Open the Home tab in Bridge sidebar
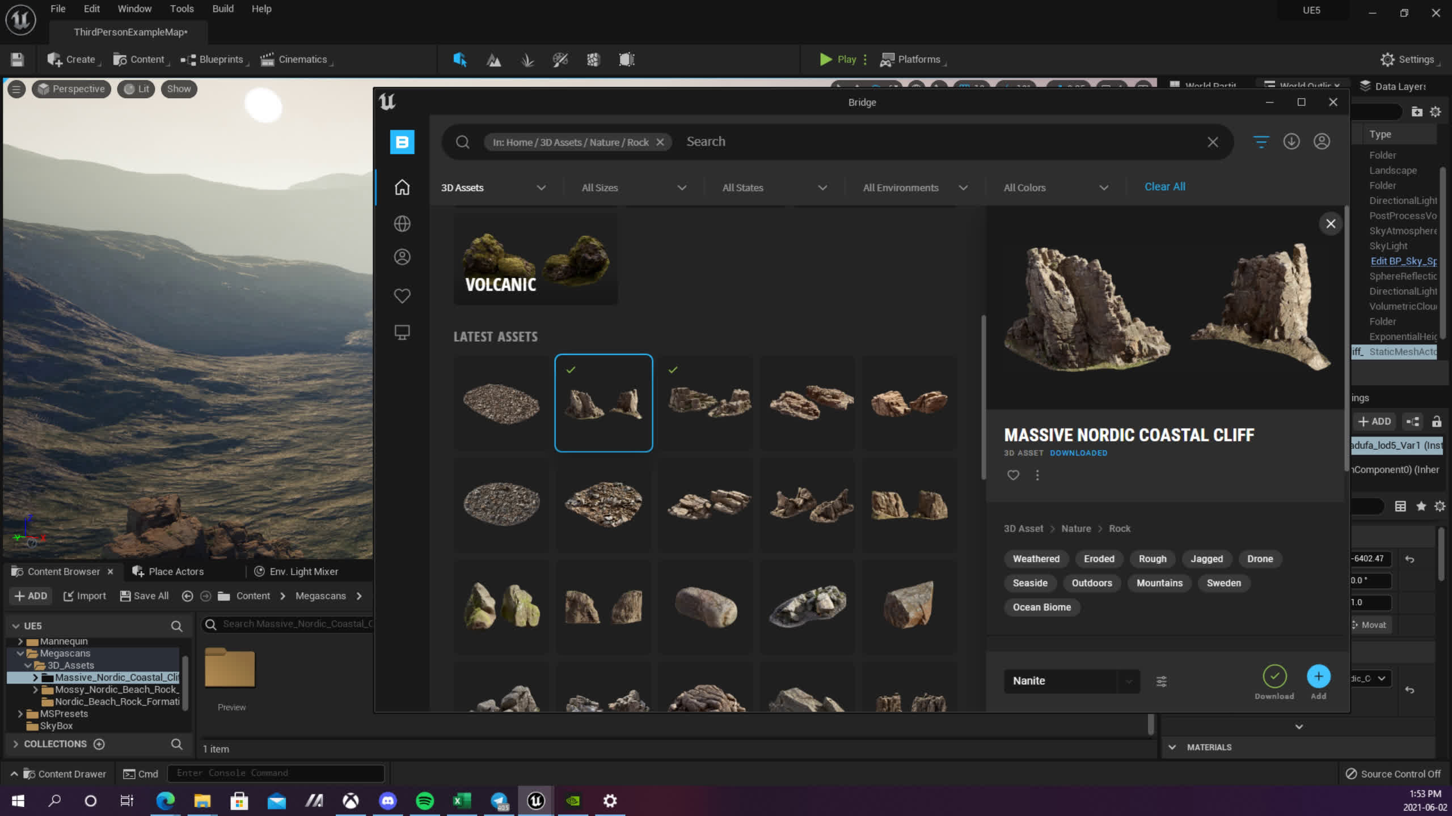1452x816 pixels. click(402, 187)
